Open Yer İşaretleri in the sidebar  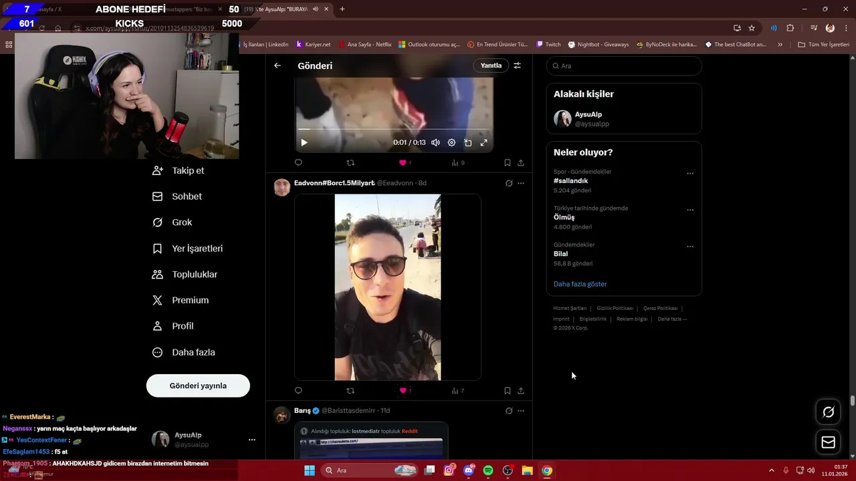[x=187, y=249]
